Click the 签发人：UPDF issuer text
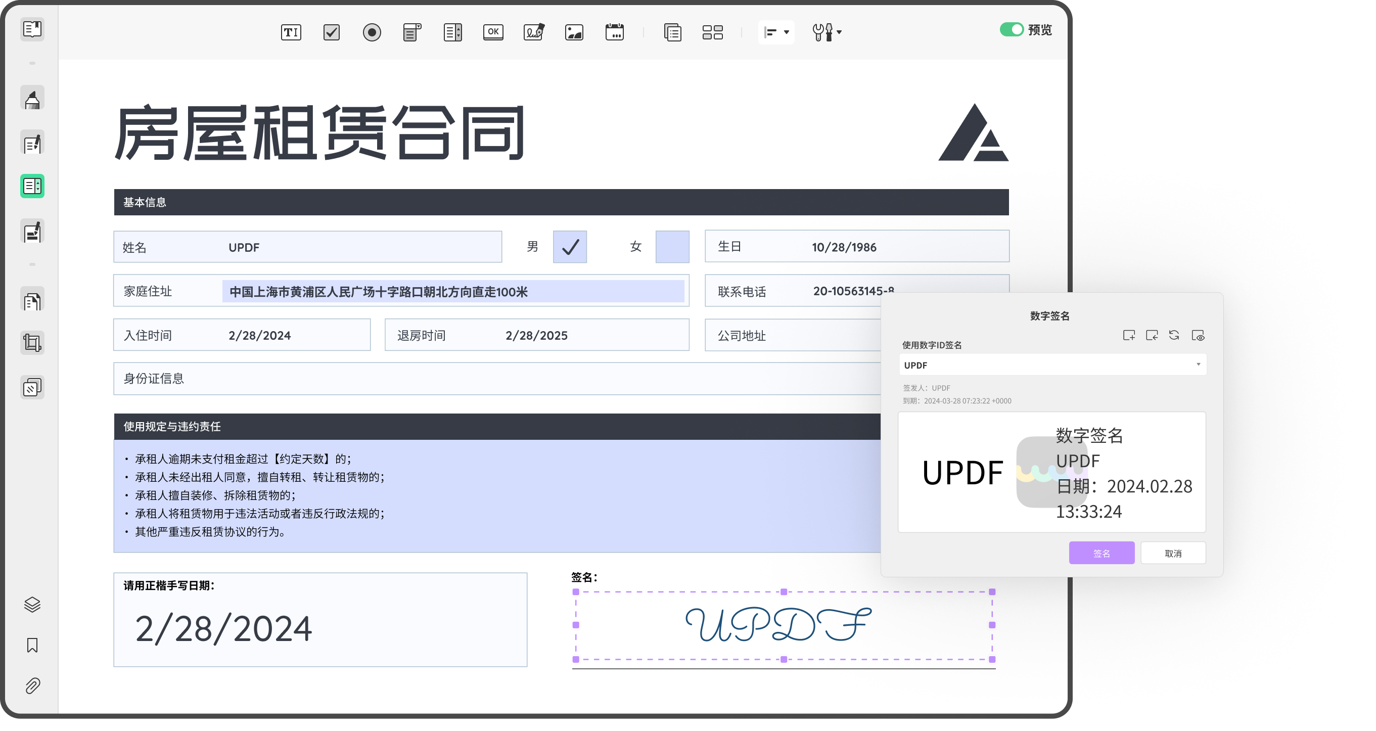This screenshot has width=1376, height=731. point(927,388)
